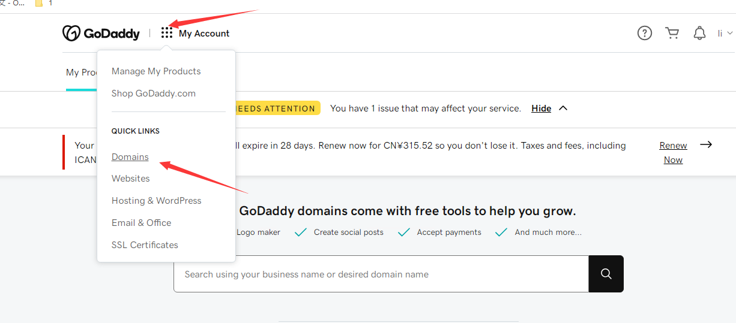Expand the user account menu 'li'
Screen dimensions: 736x323
(725, 34)
